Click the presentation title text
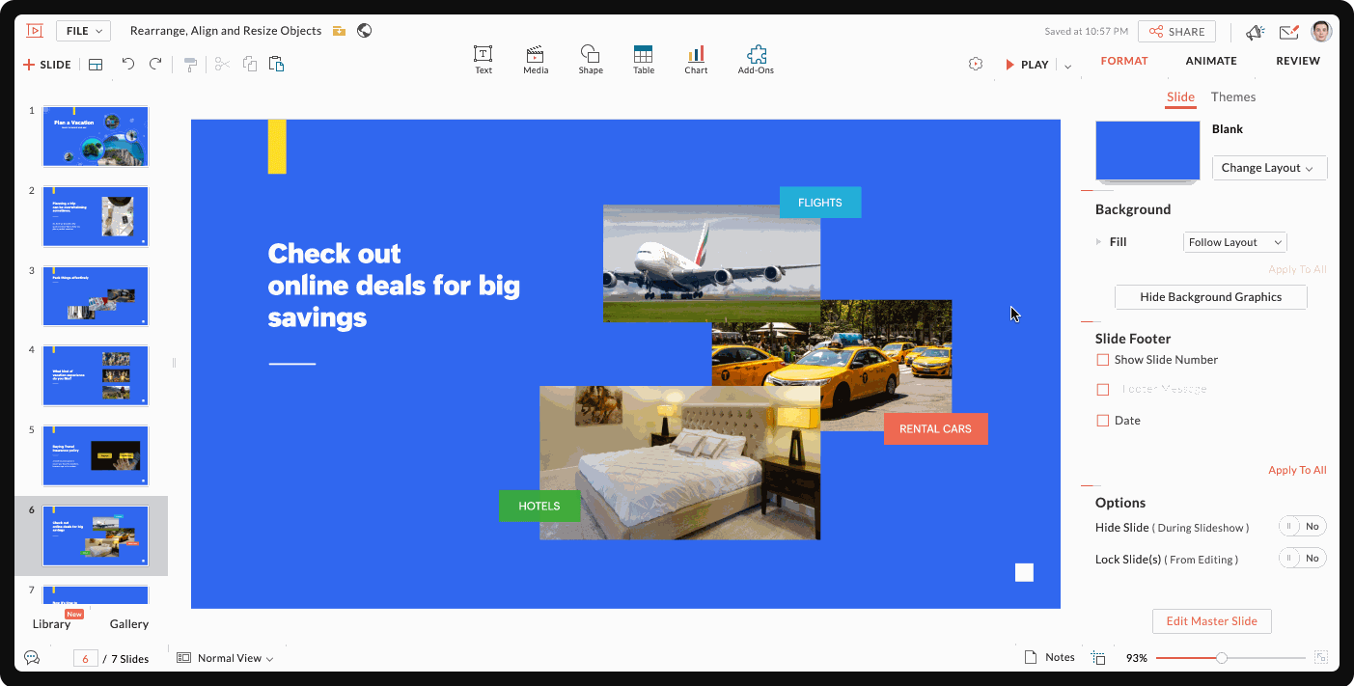The height and width of the screenshot is (686, 1354). click(x=226, y=31)
